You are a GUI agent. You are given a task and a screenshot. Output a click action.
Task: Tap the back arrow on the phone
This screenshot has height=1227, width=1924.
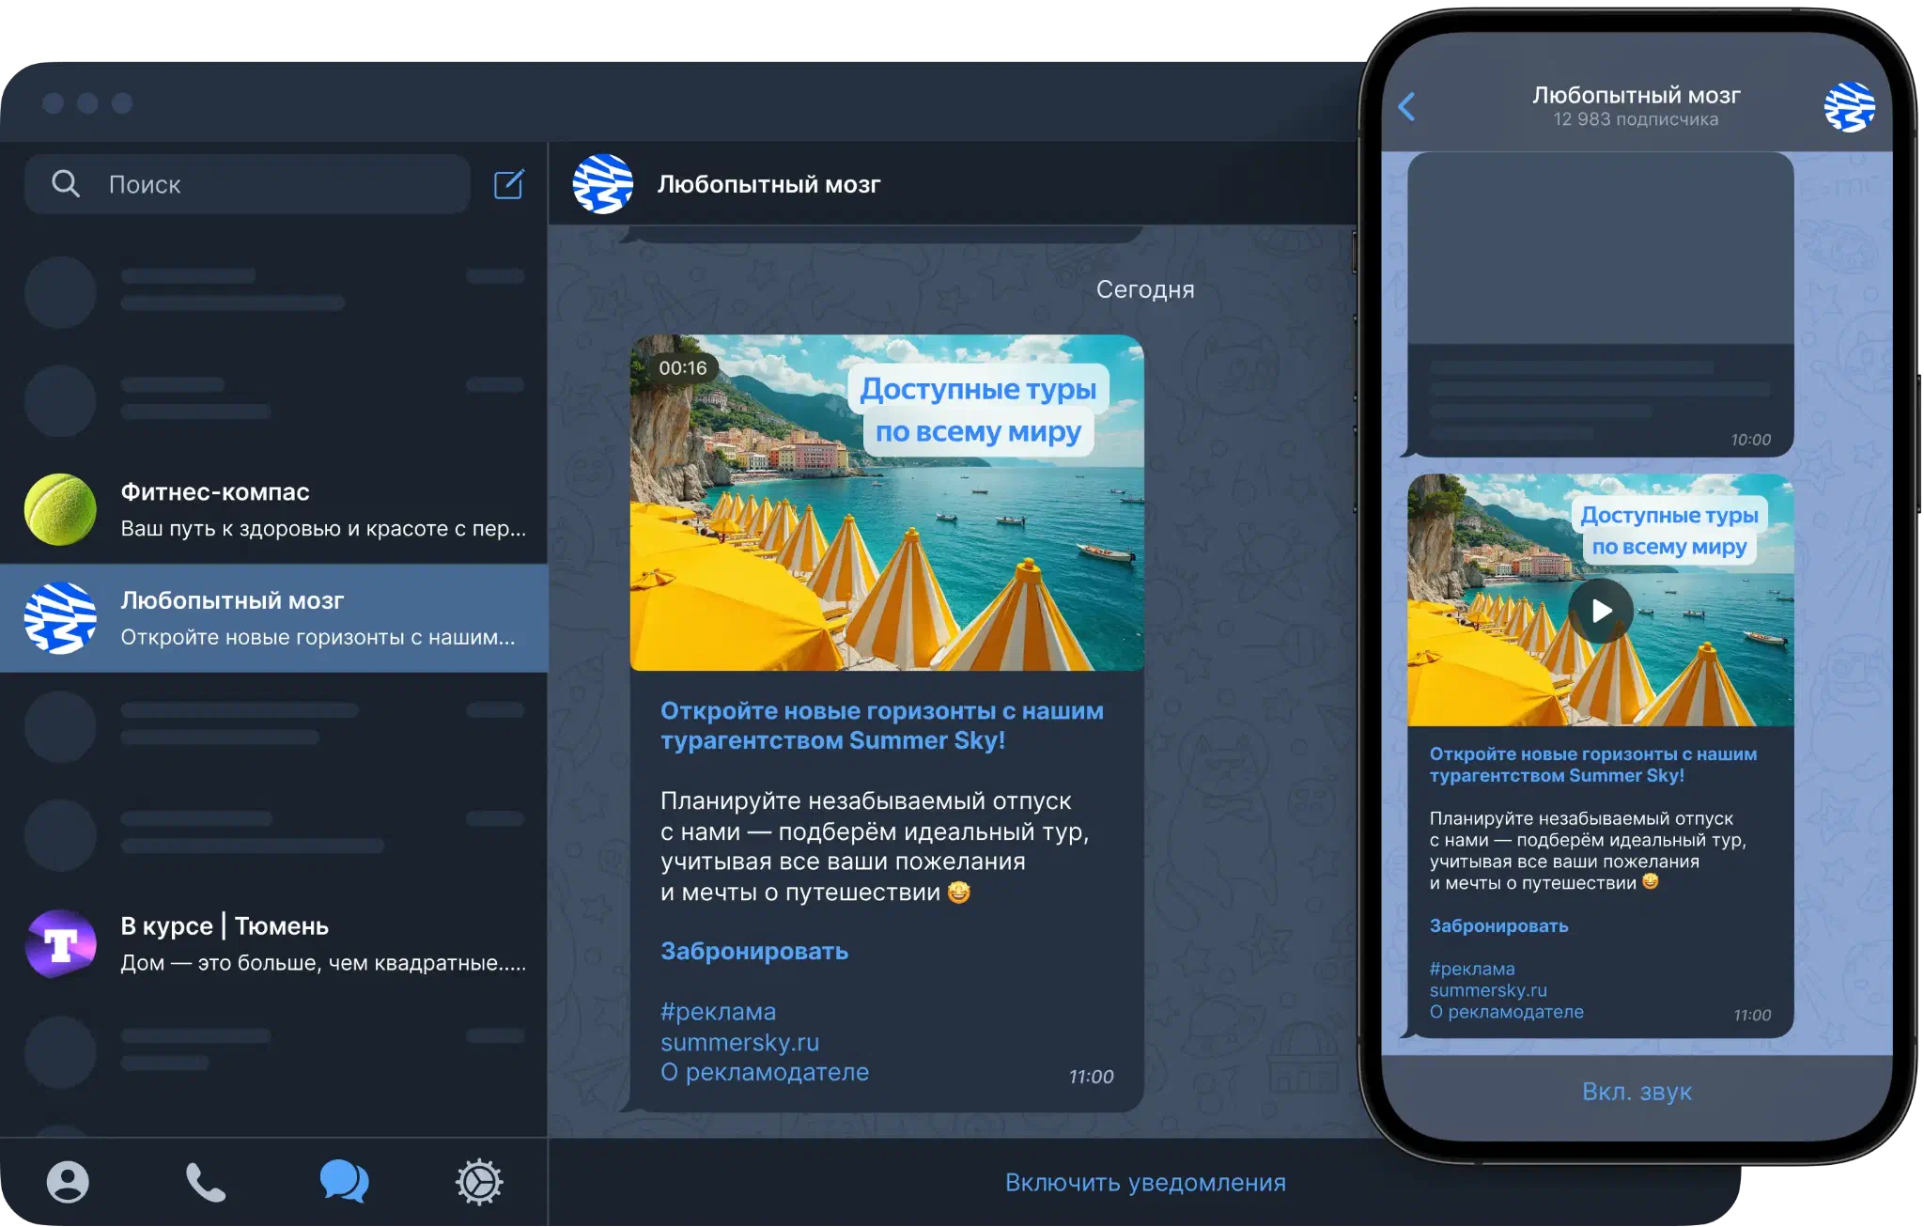click(x=1406, y=106)
